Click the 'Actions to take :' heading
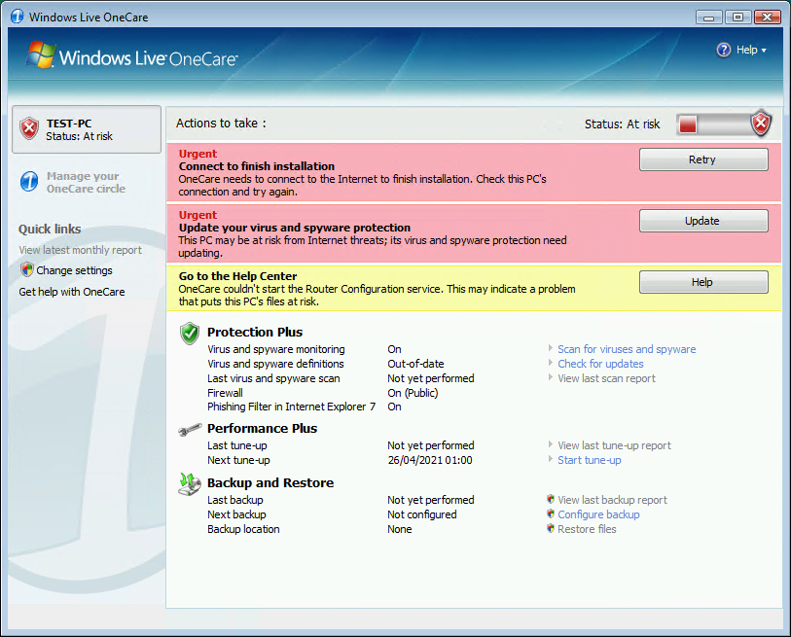Image resolution: width=791 pixels, height=637 pixels. pos(221,124)
